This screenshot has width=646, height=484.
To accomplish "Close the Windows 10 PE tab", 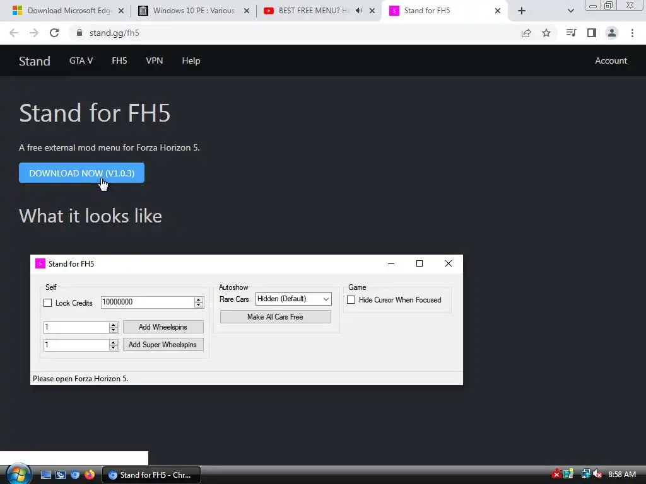I will [x=247, y=11].
